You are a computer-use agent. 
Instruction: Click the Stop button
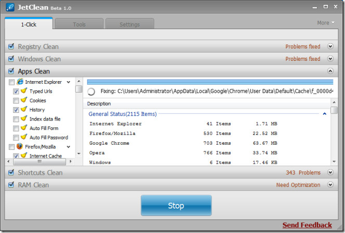point(176,205)
